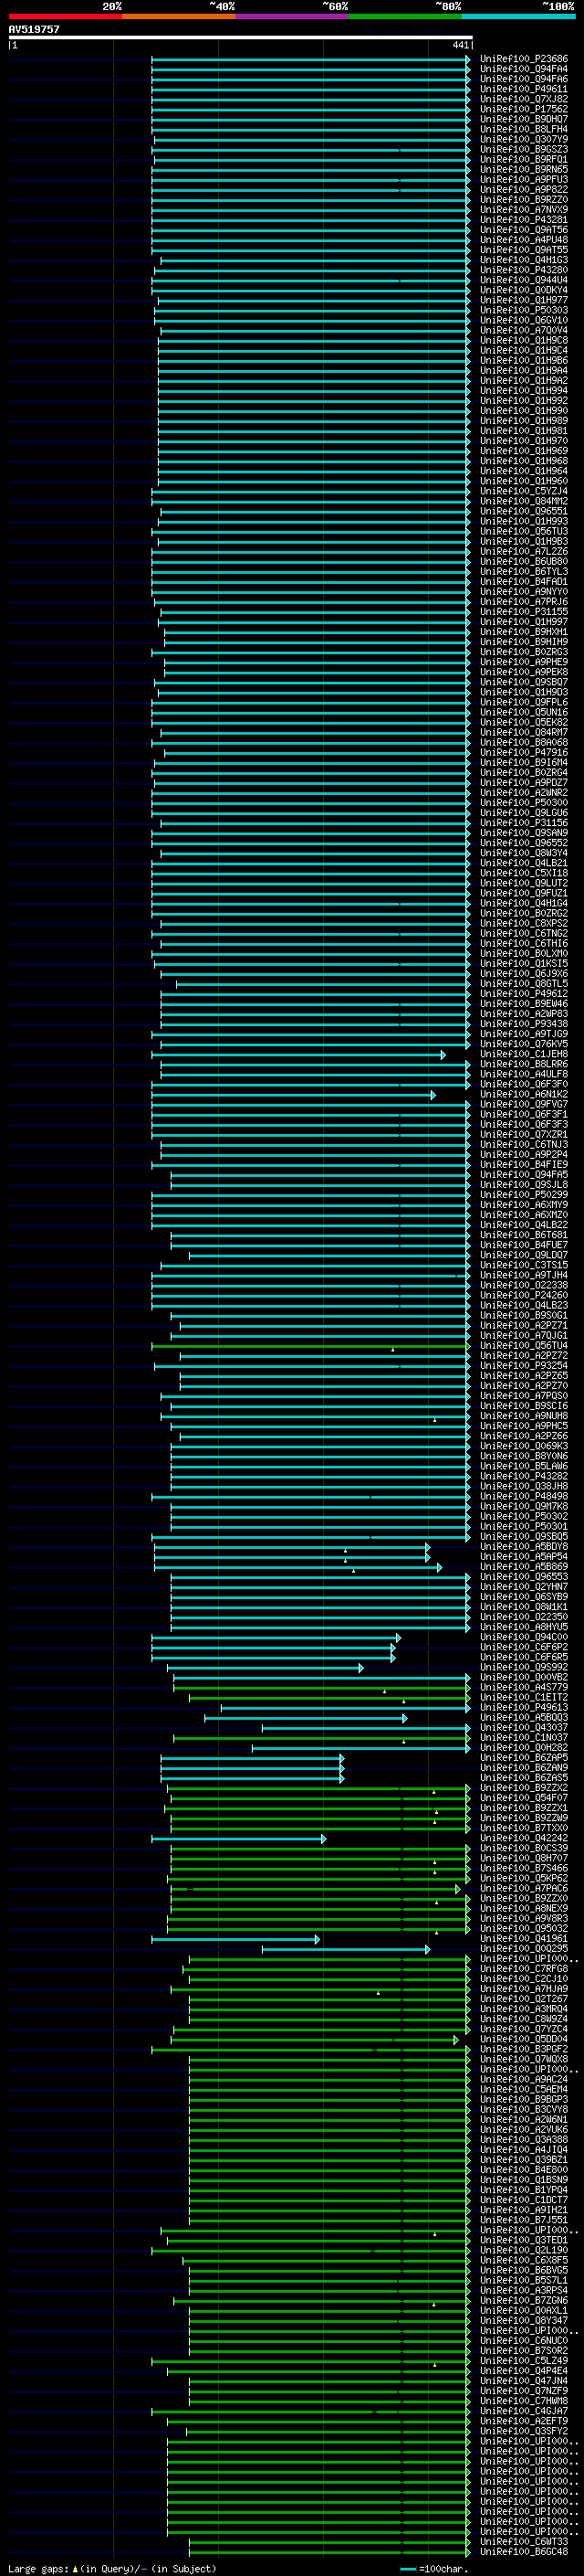The width and height of the screenshot is (584, 2576).
Task: Click the purple ~60% identity legend segment
Action: (x=293, y=16)
